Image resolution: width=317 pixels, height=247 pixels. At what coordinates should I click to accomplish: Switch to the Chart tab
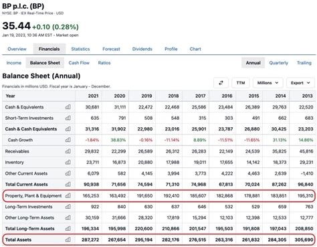(x=195, y=49)
